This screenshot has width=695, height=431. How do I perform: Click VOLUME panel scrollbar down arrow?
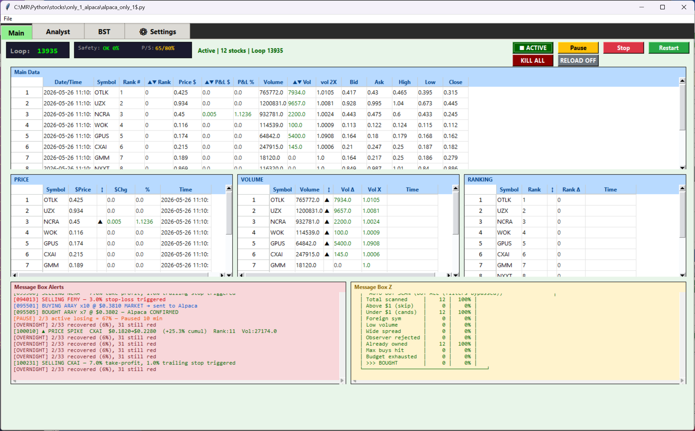click(x=456, y=275)
